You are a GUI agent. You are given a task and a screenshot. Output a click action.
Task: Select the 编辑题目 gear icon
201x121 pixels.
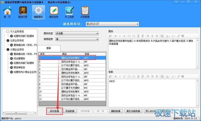tap(38, 12)
